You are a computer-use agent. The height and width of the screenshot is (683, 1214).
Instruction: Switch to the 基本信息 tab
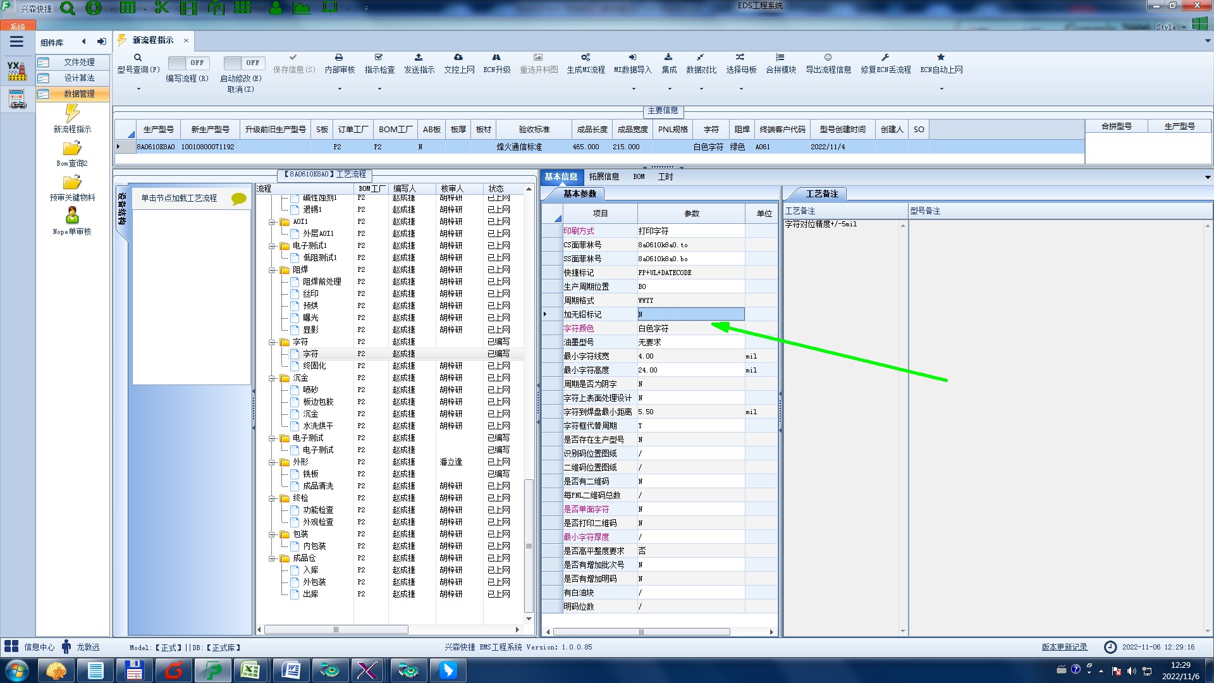click(x=561, y=177)
